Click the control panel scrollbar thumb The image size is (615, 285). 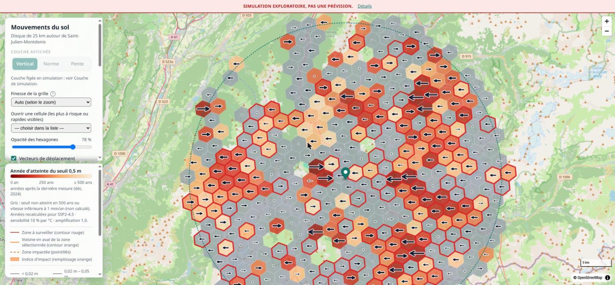pos(100,45)
